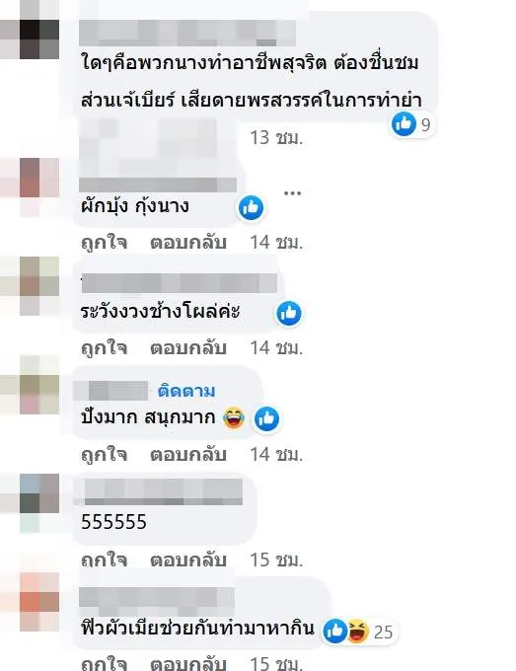Click ถูกใจ under ผักบุ้ง กุ้งนาง comment

(105, 243)
